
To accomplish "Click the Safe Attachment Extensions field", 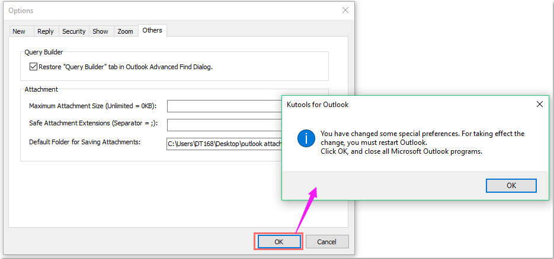I will click(225, 125).
